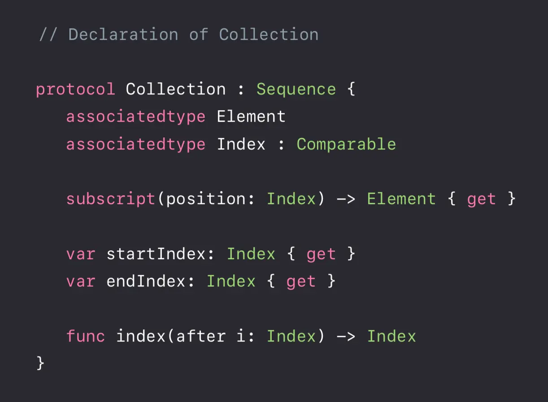Click the first 'associatedtype' keyword
The width and height of the screenshot is (548, 402).
[136, 117]
